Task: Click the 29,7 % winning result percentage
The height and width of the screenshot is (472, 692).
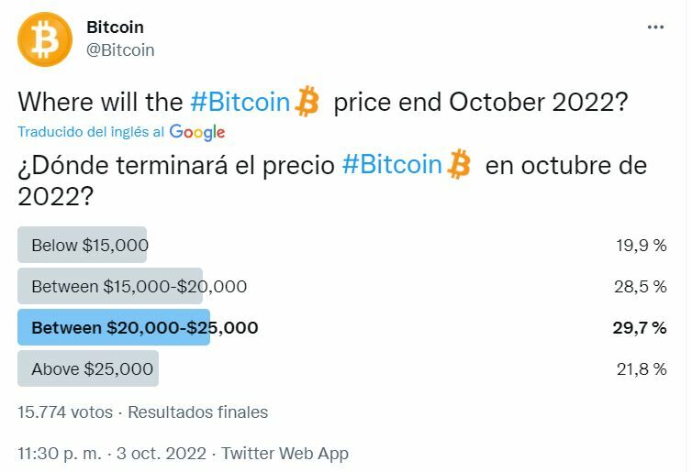Action: (x=639, y=328)
